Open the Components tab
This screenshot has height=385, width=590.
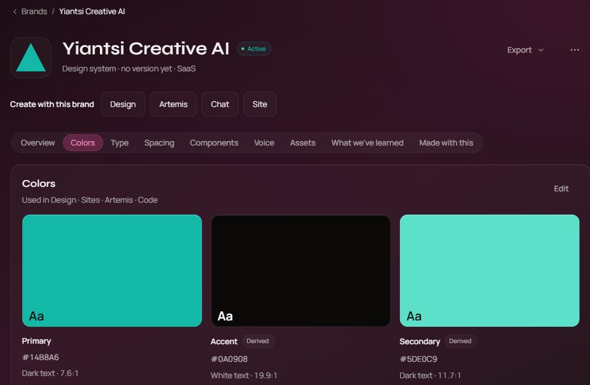tap(214, 143)
